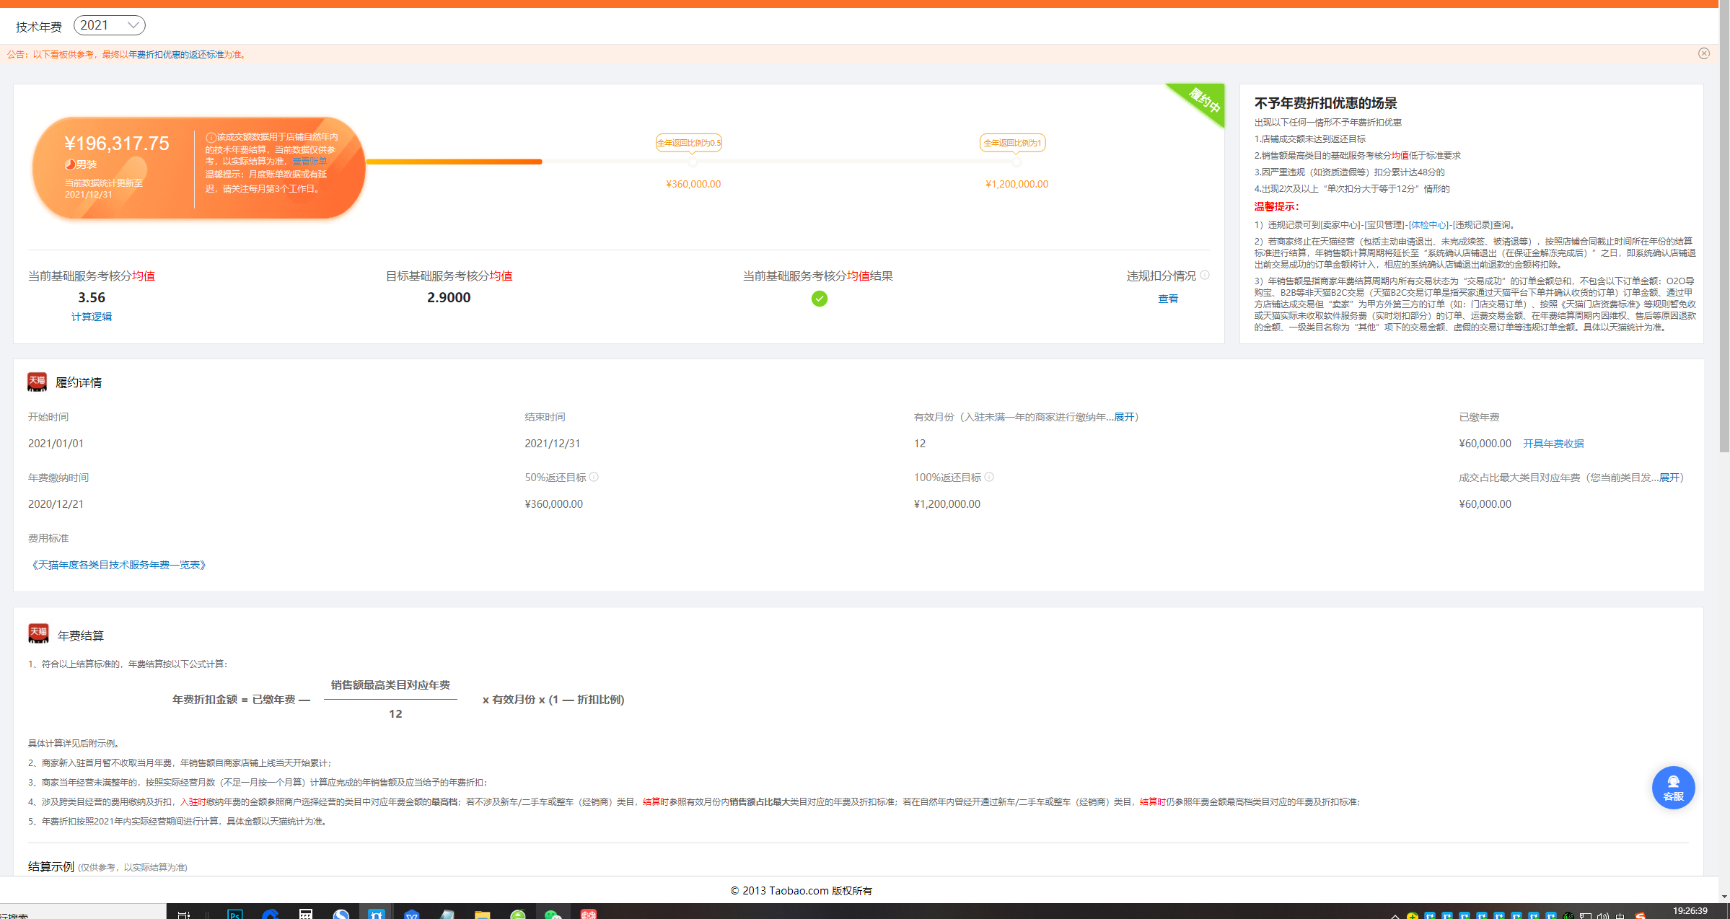Click 开具年费收据 link

click(1553, 444)
